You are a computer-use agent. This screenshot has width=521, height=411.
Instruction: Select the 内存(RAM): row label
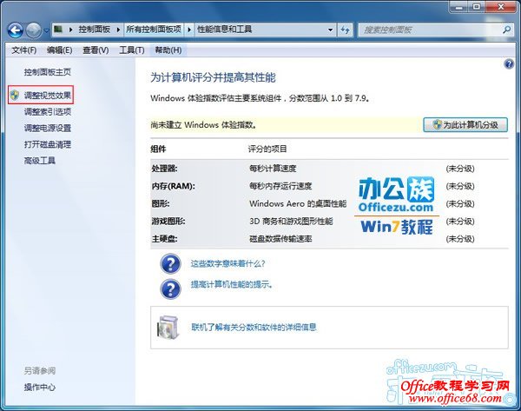click(173, 186)
